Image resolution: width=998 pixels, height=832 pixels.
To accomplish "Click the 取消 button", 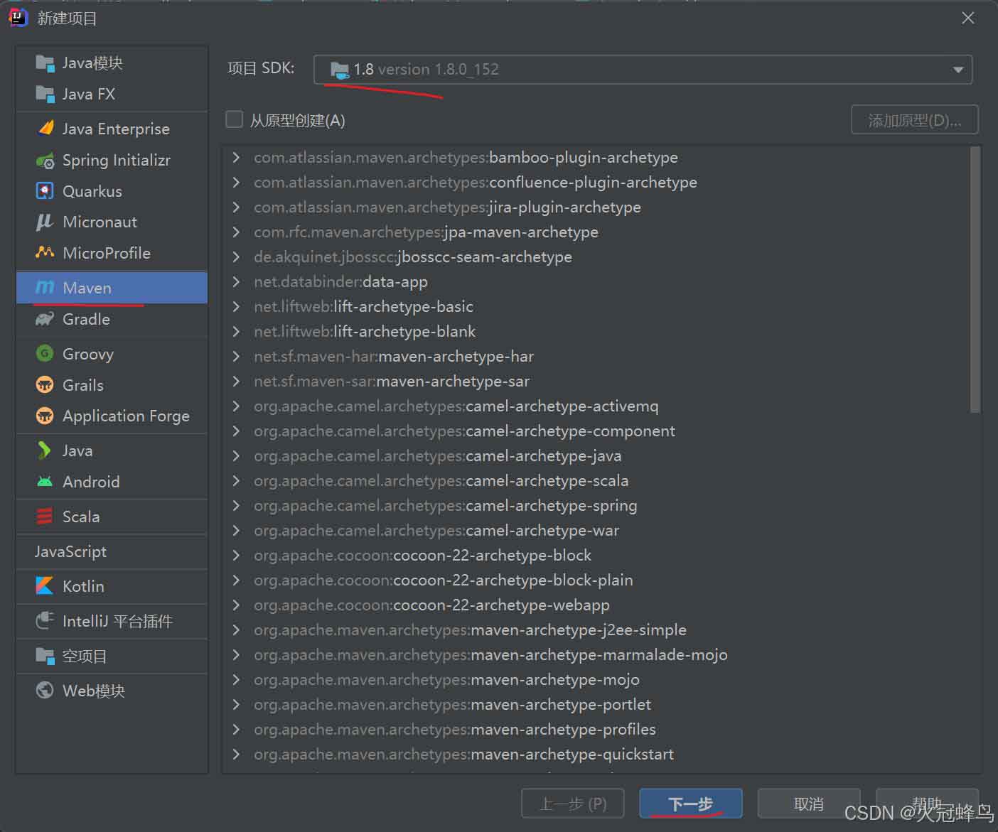I will (x=809, y=804).
